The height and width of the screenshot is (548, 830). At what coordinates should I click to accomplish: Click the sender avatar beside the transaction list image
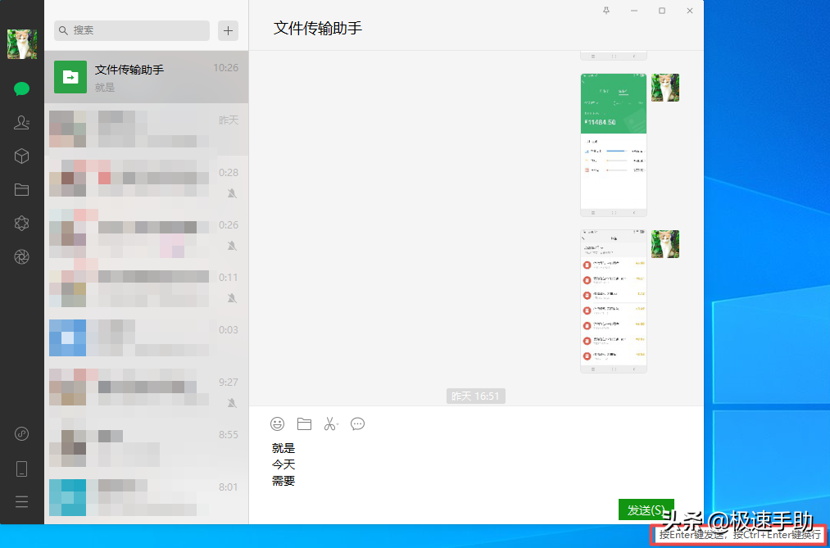point(665,244)
